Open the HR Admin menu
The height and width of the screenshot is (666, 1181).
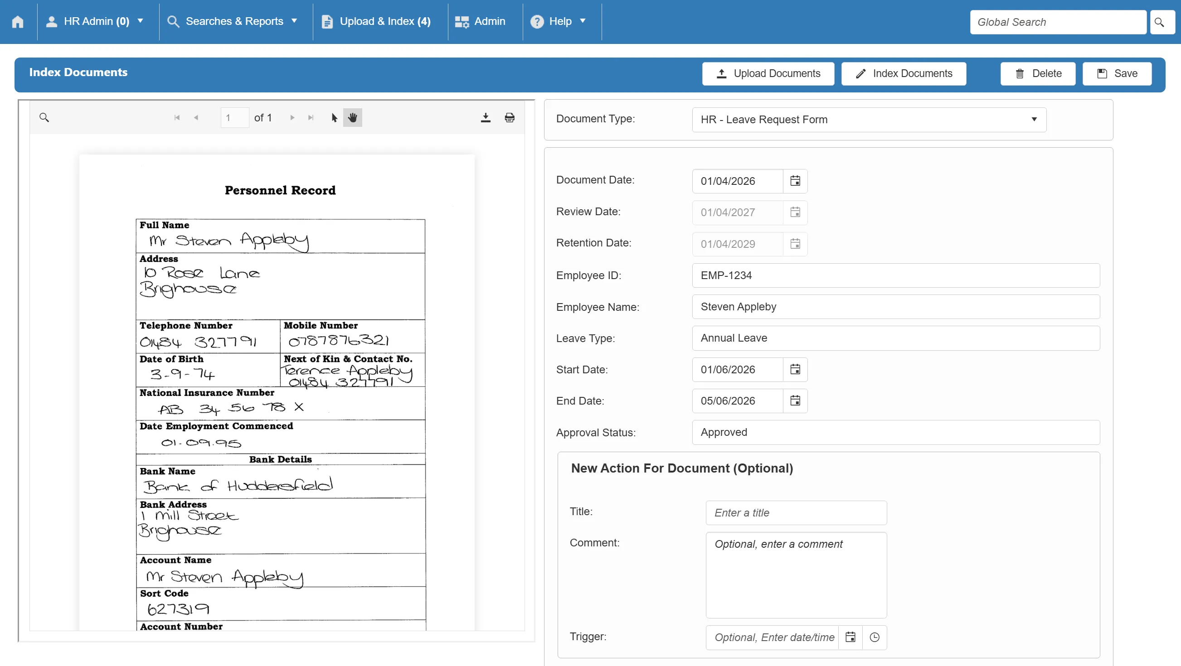[95, 22]
